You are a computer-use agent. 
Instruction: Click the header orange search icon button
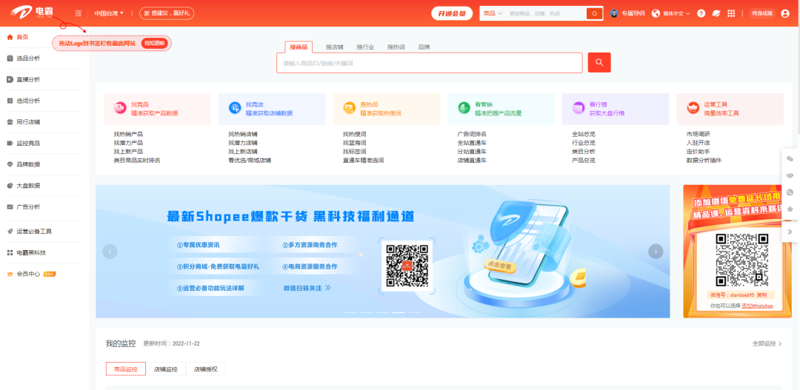594,13
